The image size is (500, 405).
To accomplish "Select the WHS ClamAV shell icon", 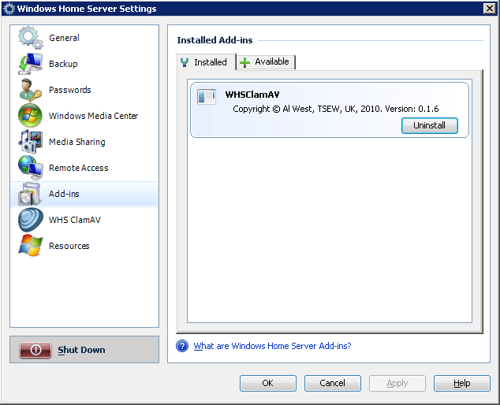I will click(30, 220).
